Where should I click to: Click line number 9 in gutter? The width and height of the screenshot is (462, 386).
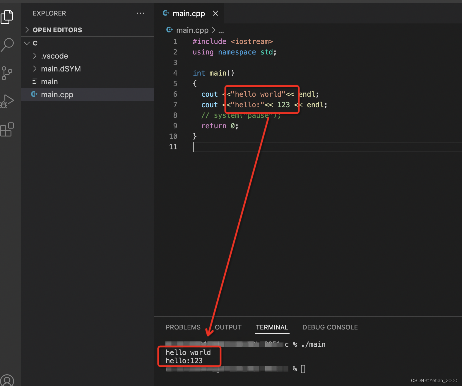pos(175,126)
